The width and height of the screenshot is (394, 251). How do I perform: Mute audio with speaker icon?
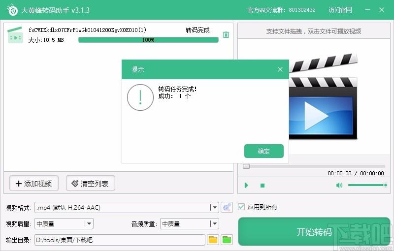click(339, 185)
